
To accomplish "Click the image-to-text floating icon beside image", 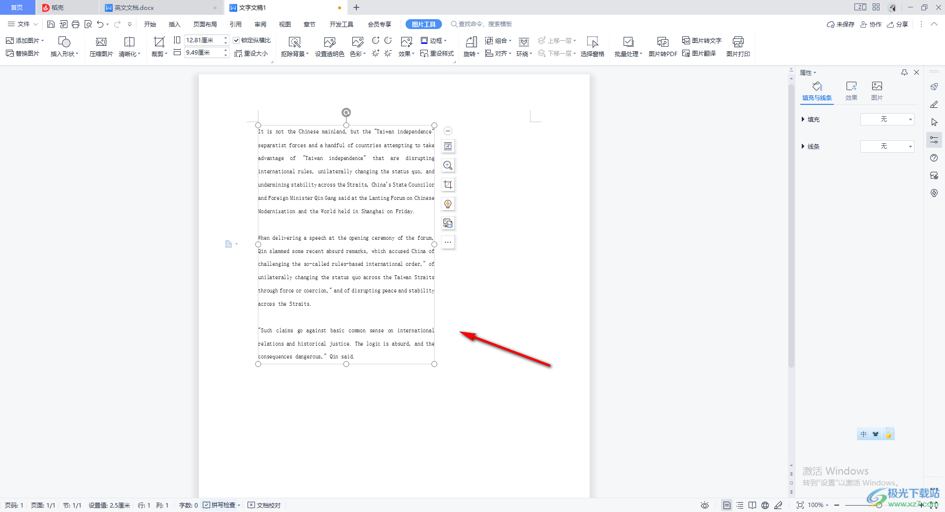I will [x=448, y=223].
